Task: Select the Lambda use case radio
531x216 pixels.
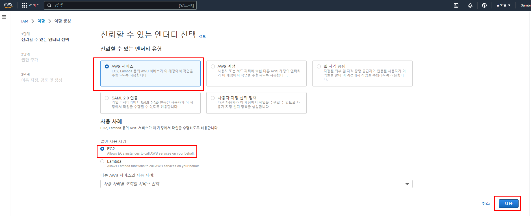Action: click(x=102, y=161)
